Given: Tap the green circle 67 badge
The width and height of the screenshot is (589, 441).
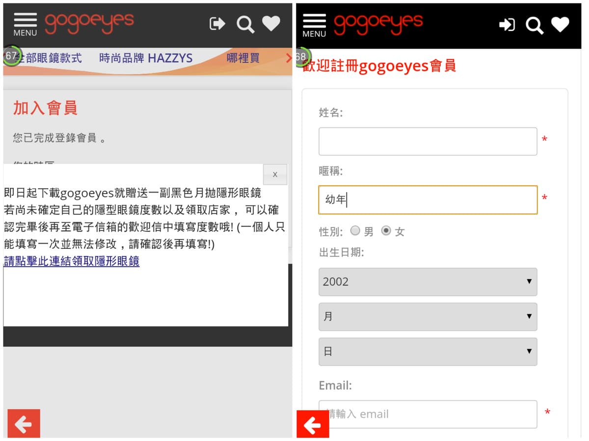Looking at the screenshot, I should [x=11, y=56].
